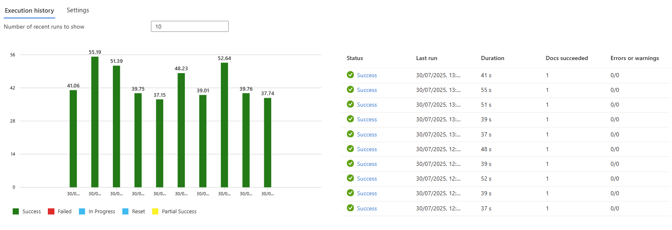Click the y-axis label 28
672x230 pixels.
(x=13, y=121)
